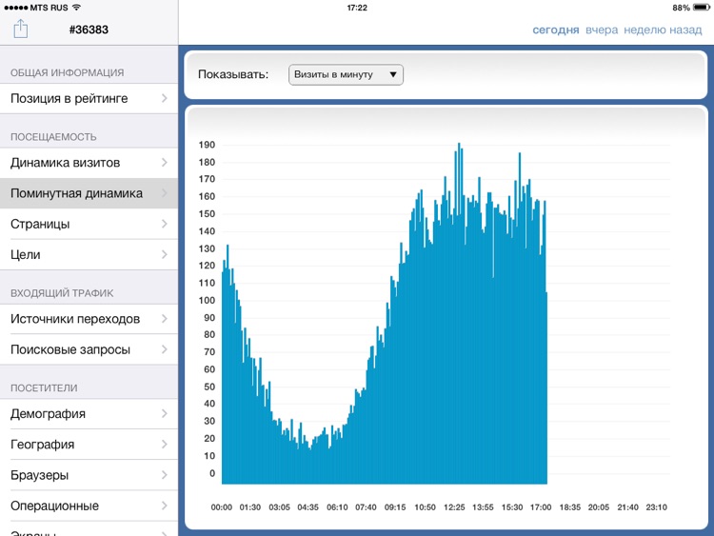Tap the battery icon in status bar
Image resolution: width=714 pixels, height=536 pixels.
coord(702,8)
